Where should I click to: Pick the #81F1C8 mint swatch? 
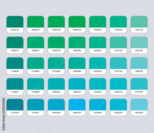point(118,45)
